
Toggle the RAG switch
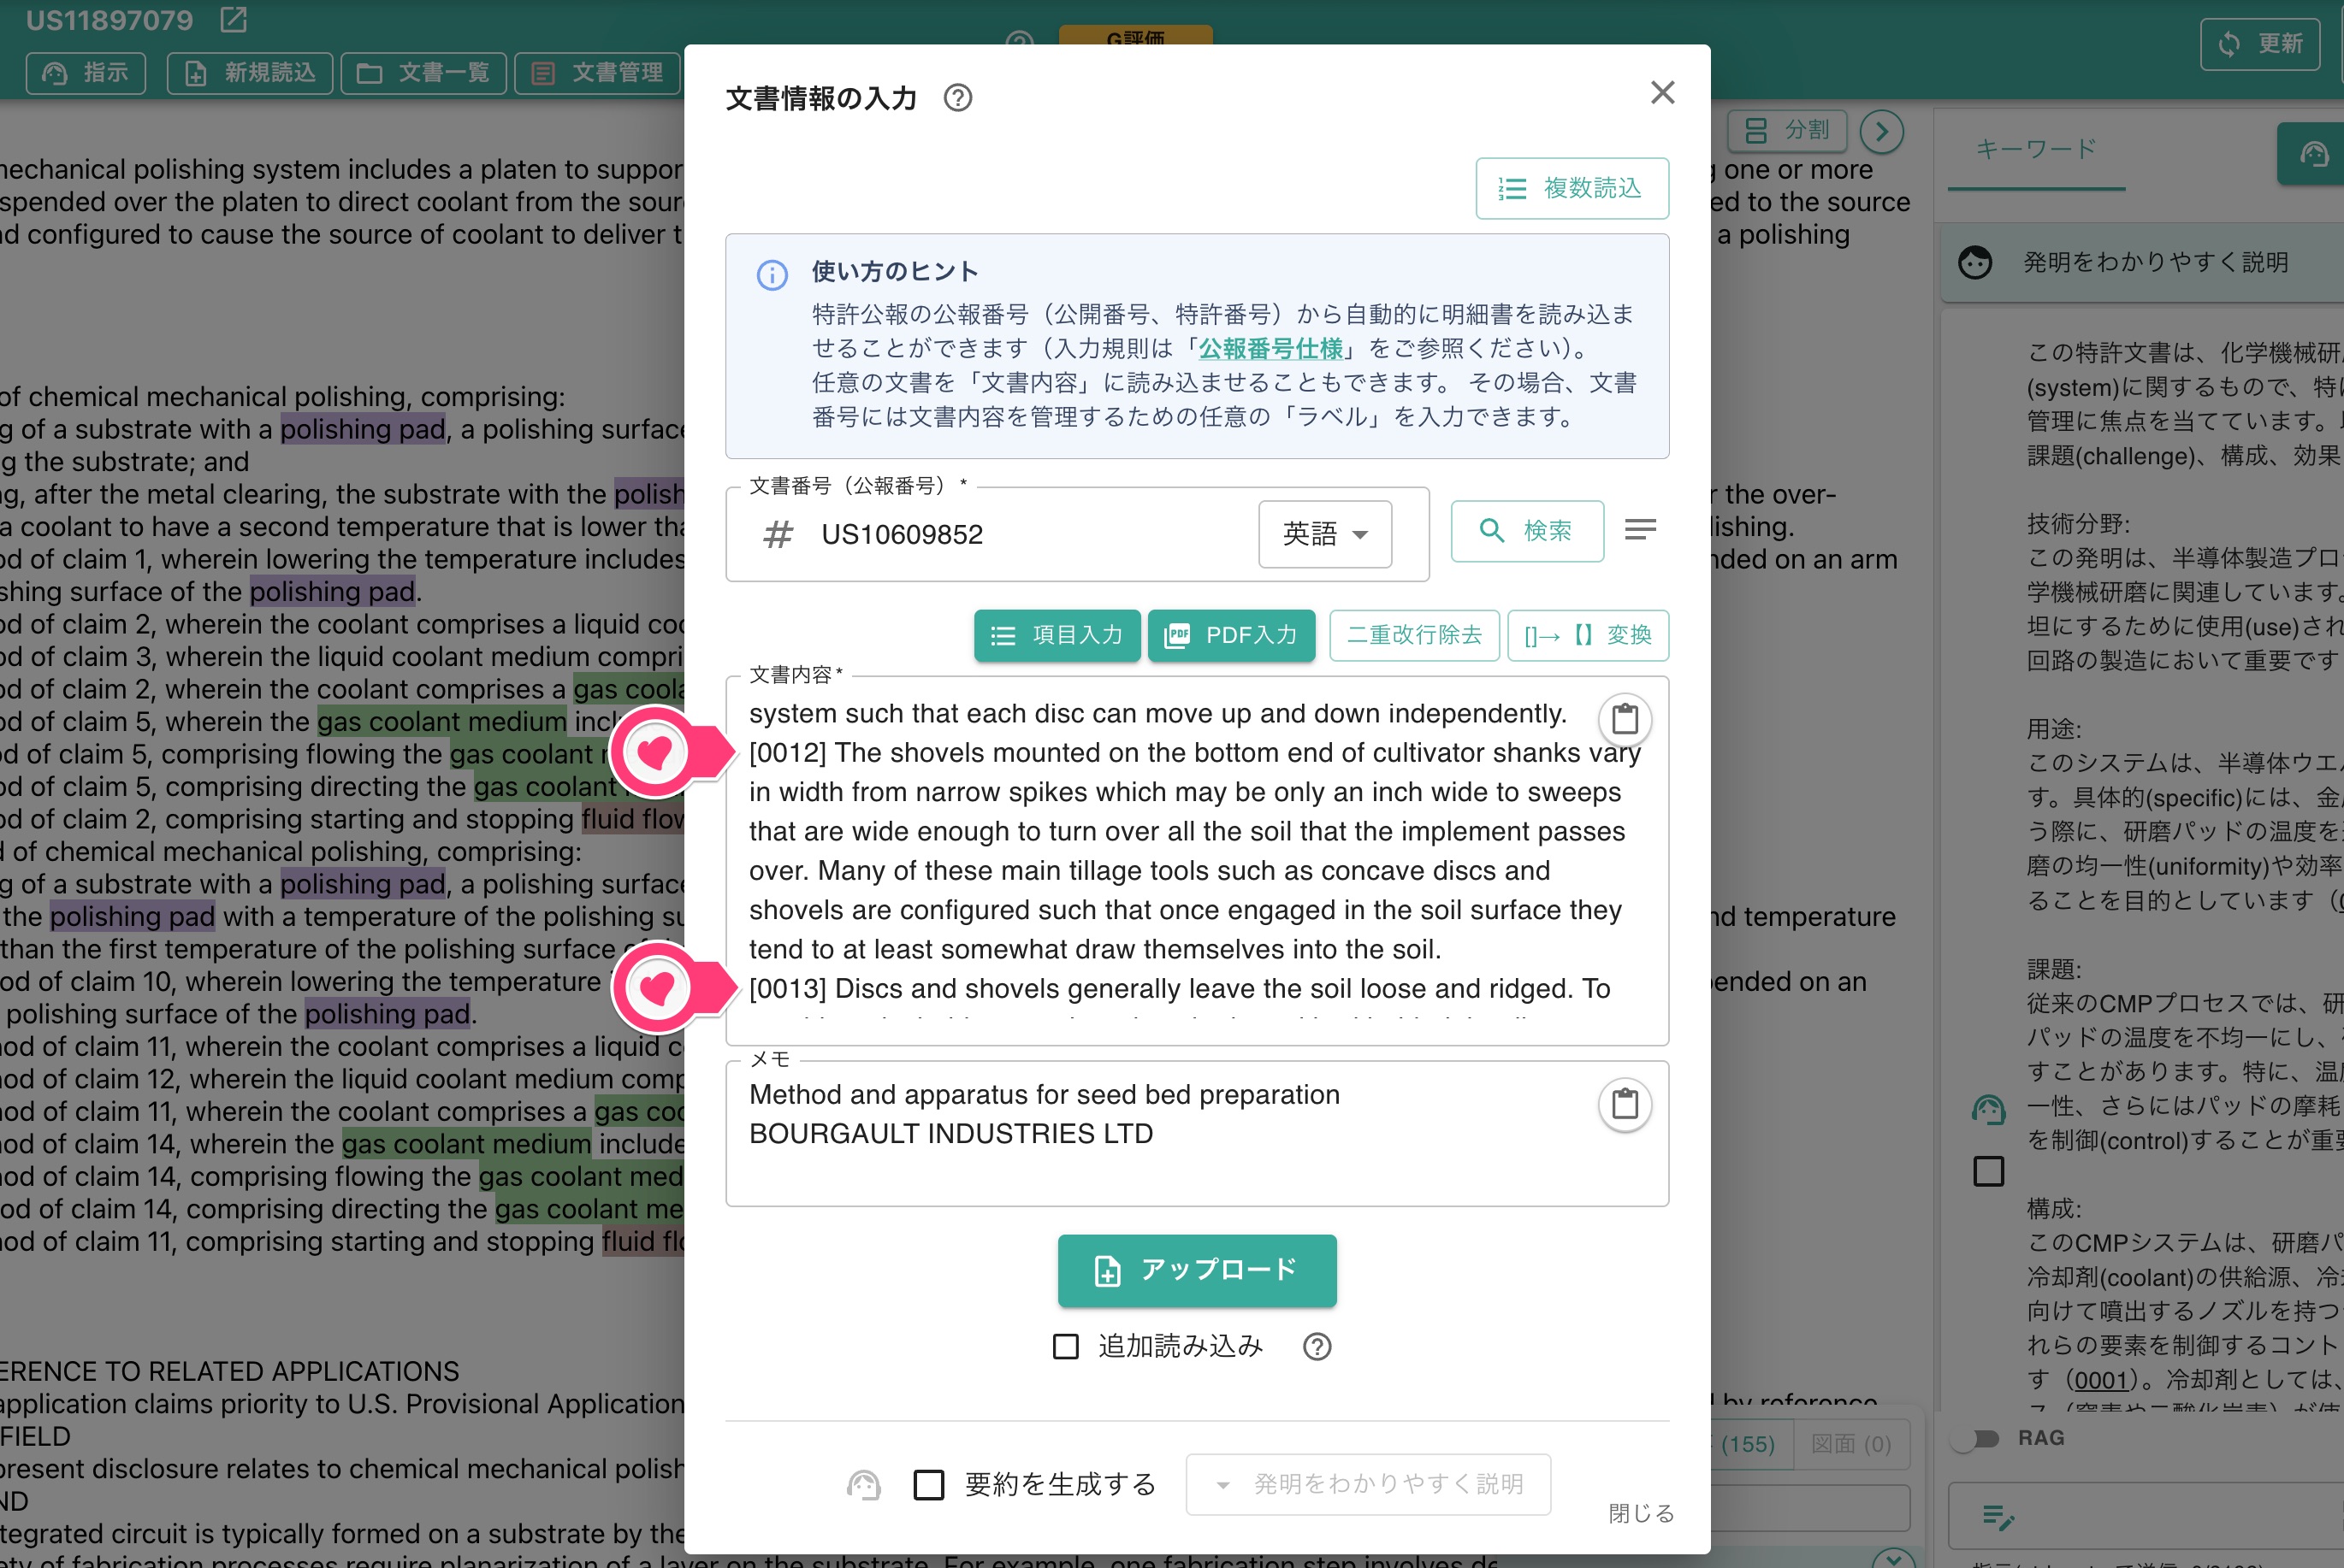1976,1438
